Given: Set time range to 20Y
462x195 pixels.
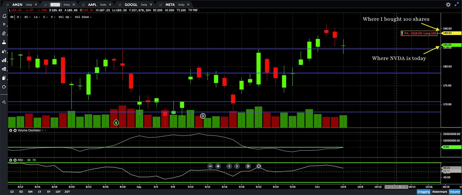Looking at the screenshot, I should pyautogui.click(x=67, y=192).
